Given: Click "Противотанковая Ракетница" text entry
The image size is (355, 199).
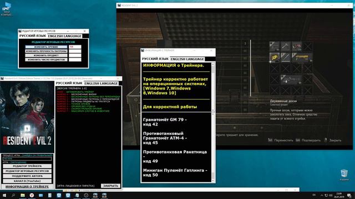Looking at the screenshot, I should (175, 152).
